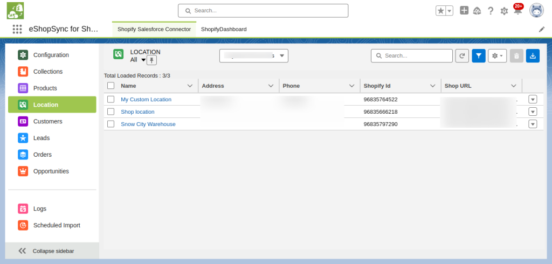Click the Total Loaded Records 3/3 text
This screenshot has height=264, width=552.
[137, 75]
